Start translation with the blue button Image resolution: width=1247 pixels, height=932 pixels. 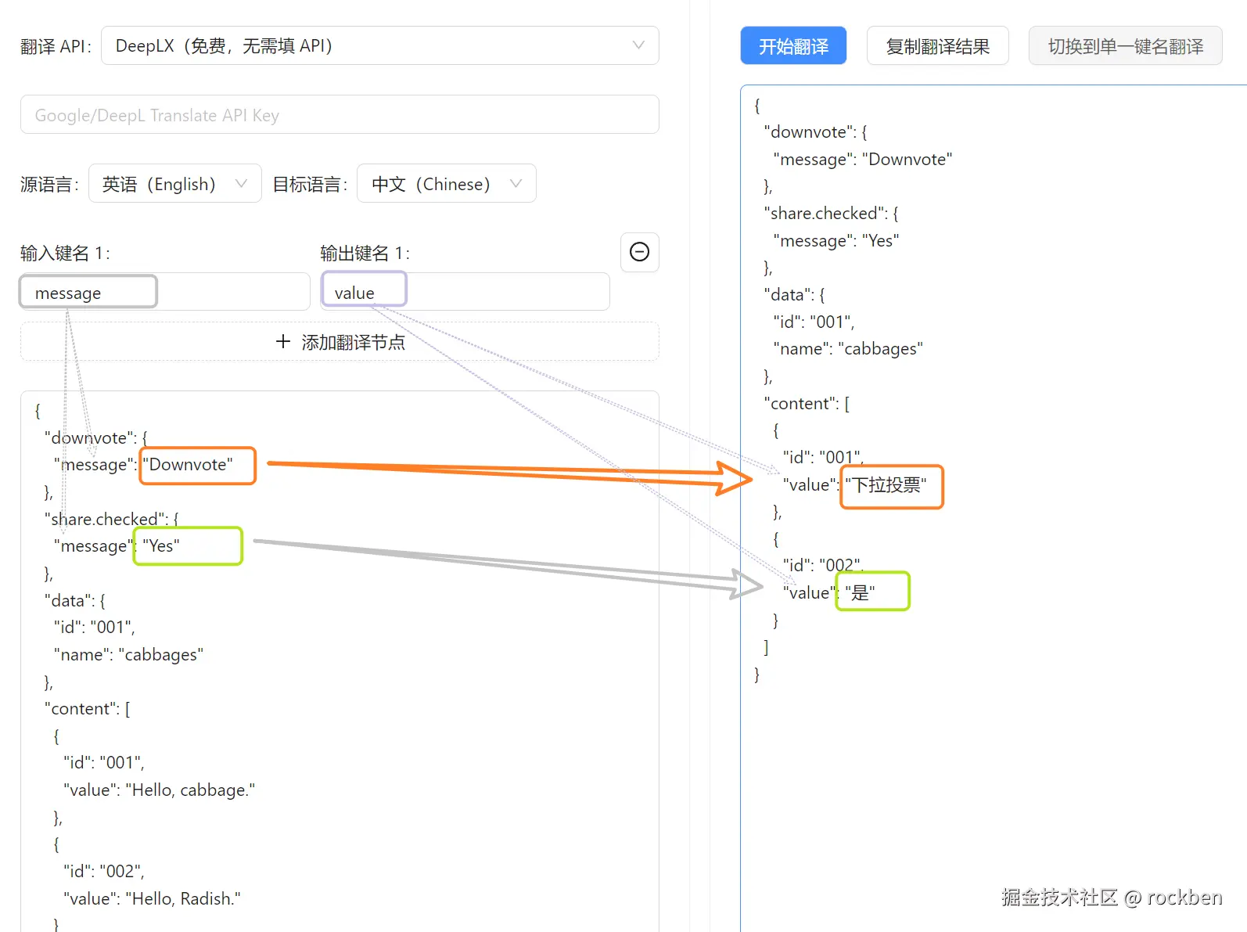[793, 46]
